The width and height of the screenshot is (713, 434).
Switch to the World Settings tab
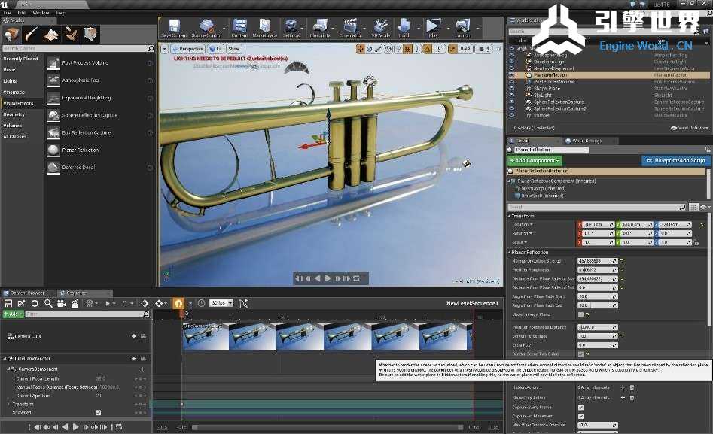pos(586,141)
